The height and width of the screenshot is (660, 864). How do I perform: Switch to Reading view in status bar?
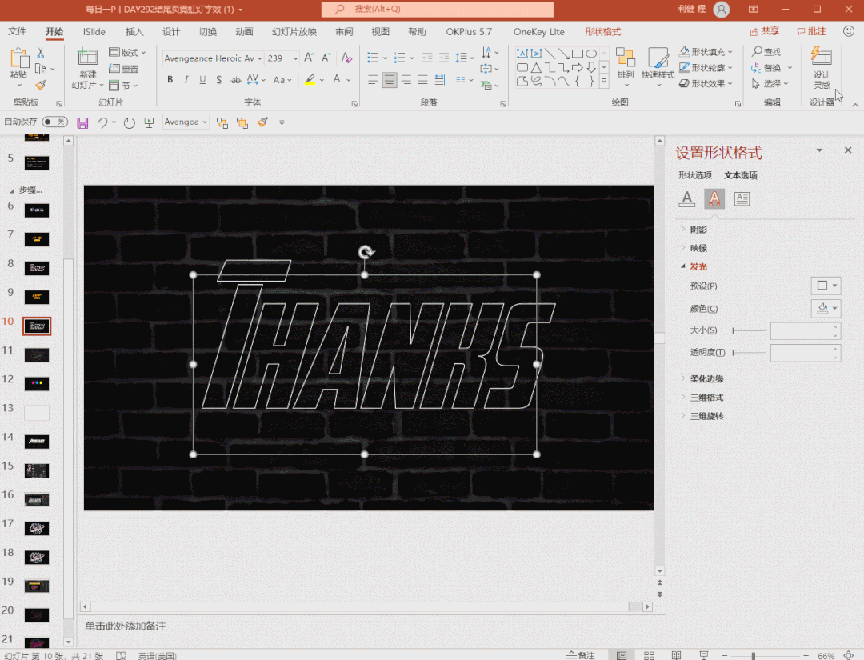[x=676, y=655]
